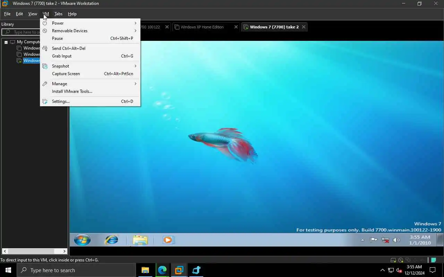Open Action Center flag in guest tray

(x=374, y=240)
